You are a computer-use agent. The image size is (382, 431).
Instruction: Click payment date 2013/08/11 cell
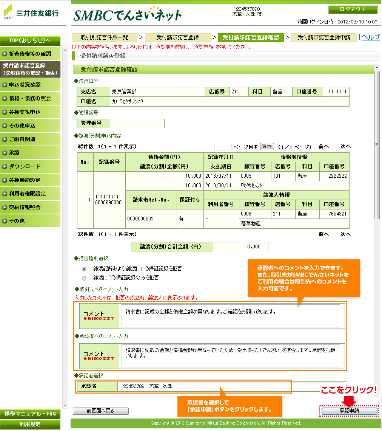tap(222, 186)
